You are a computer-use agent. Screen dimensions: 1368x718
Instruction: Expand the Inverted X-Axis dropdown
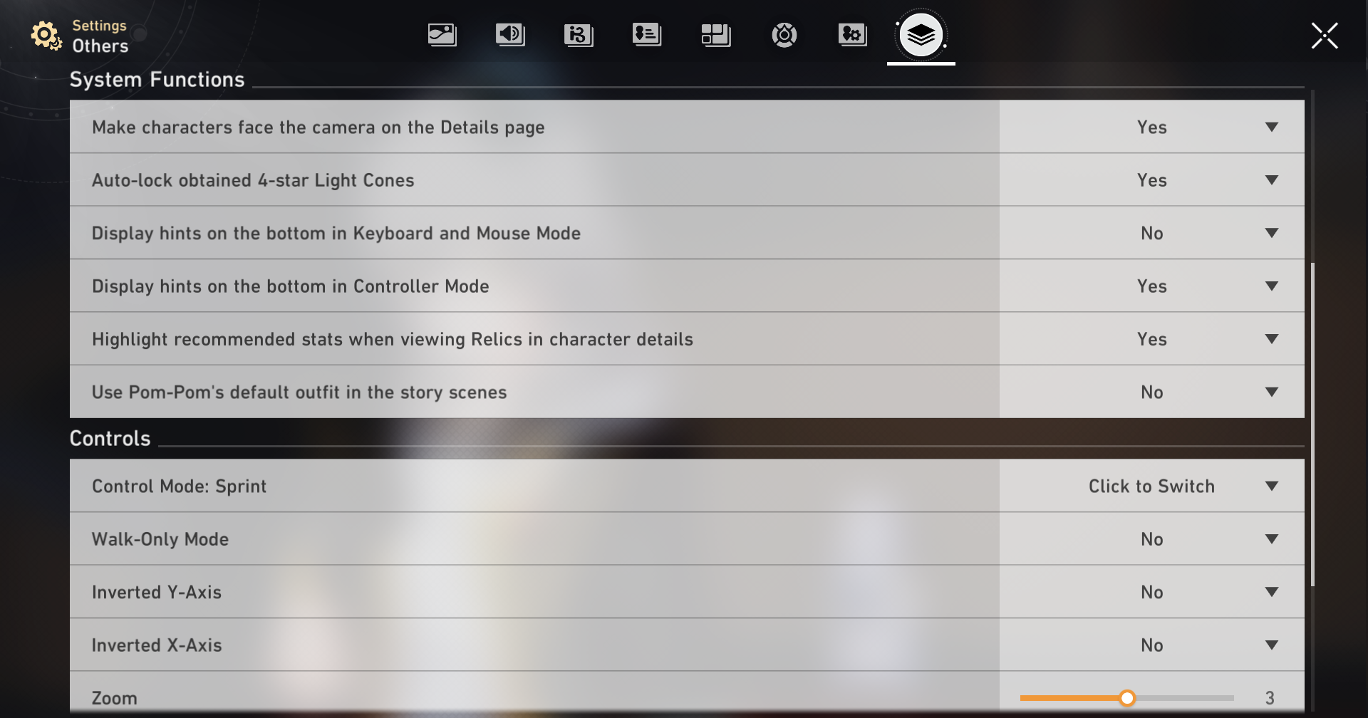tap(1151, 645)
